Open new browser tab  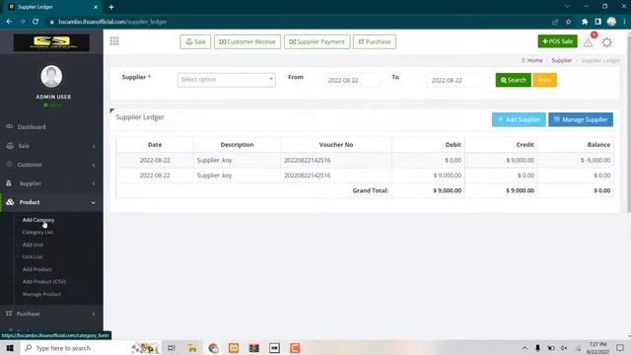(x=111, y=7)
